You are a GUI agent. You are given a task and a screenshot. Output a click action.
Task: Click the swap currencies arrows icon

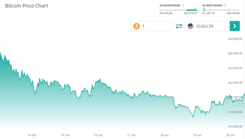pyautogui.click(x=179, y=26)
